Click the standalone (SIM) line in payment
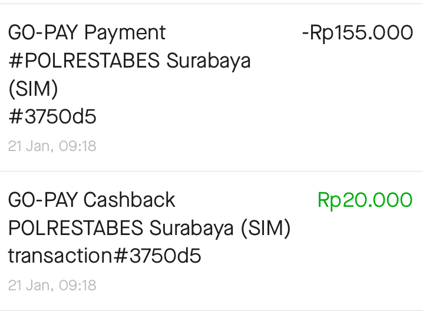The height and width of the screenshot is (312, 423). pyautogui.click(x=34, y=90)
